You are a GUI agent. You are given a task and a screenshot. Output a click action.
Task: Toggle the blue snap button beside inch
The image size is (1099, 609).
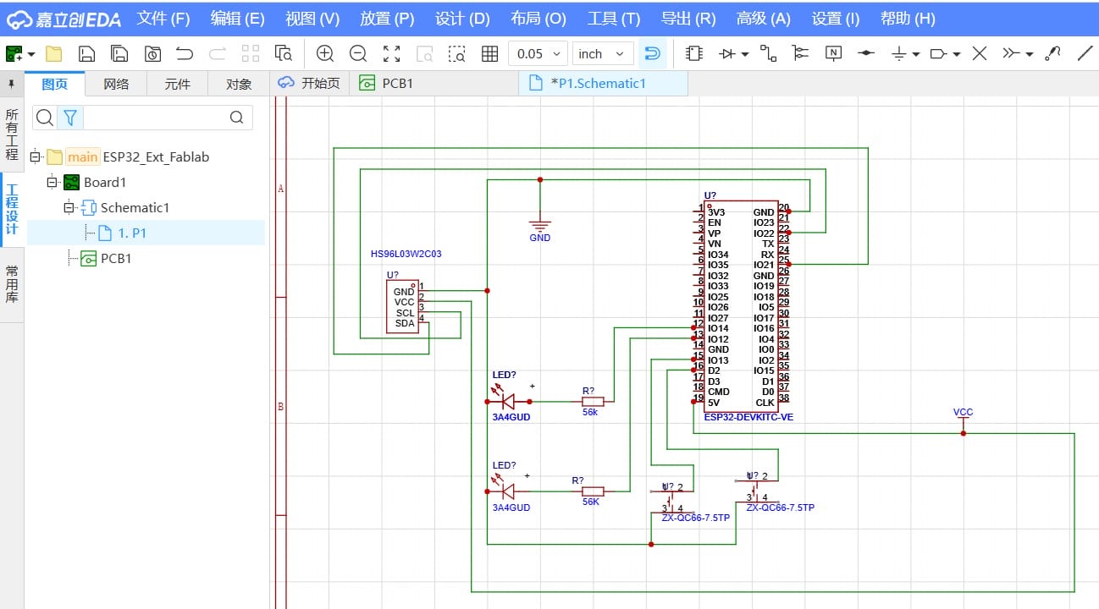coord(652,54)
